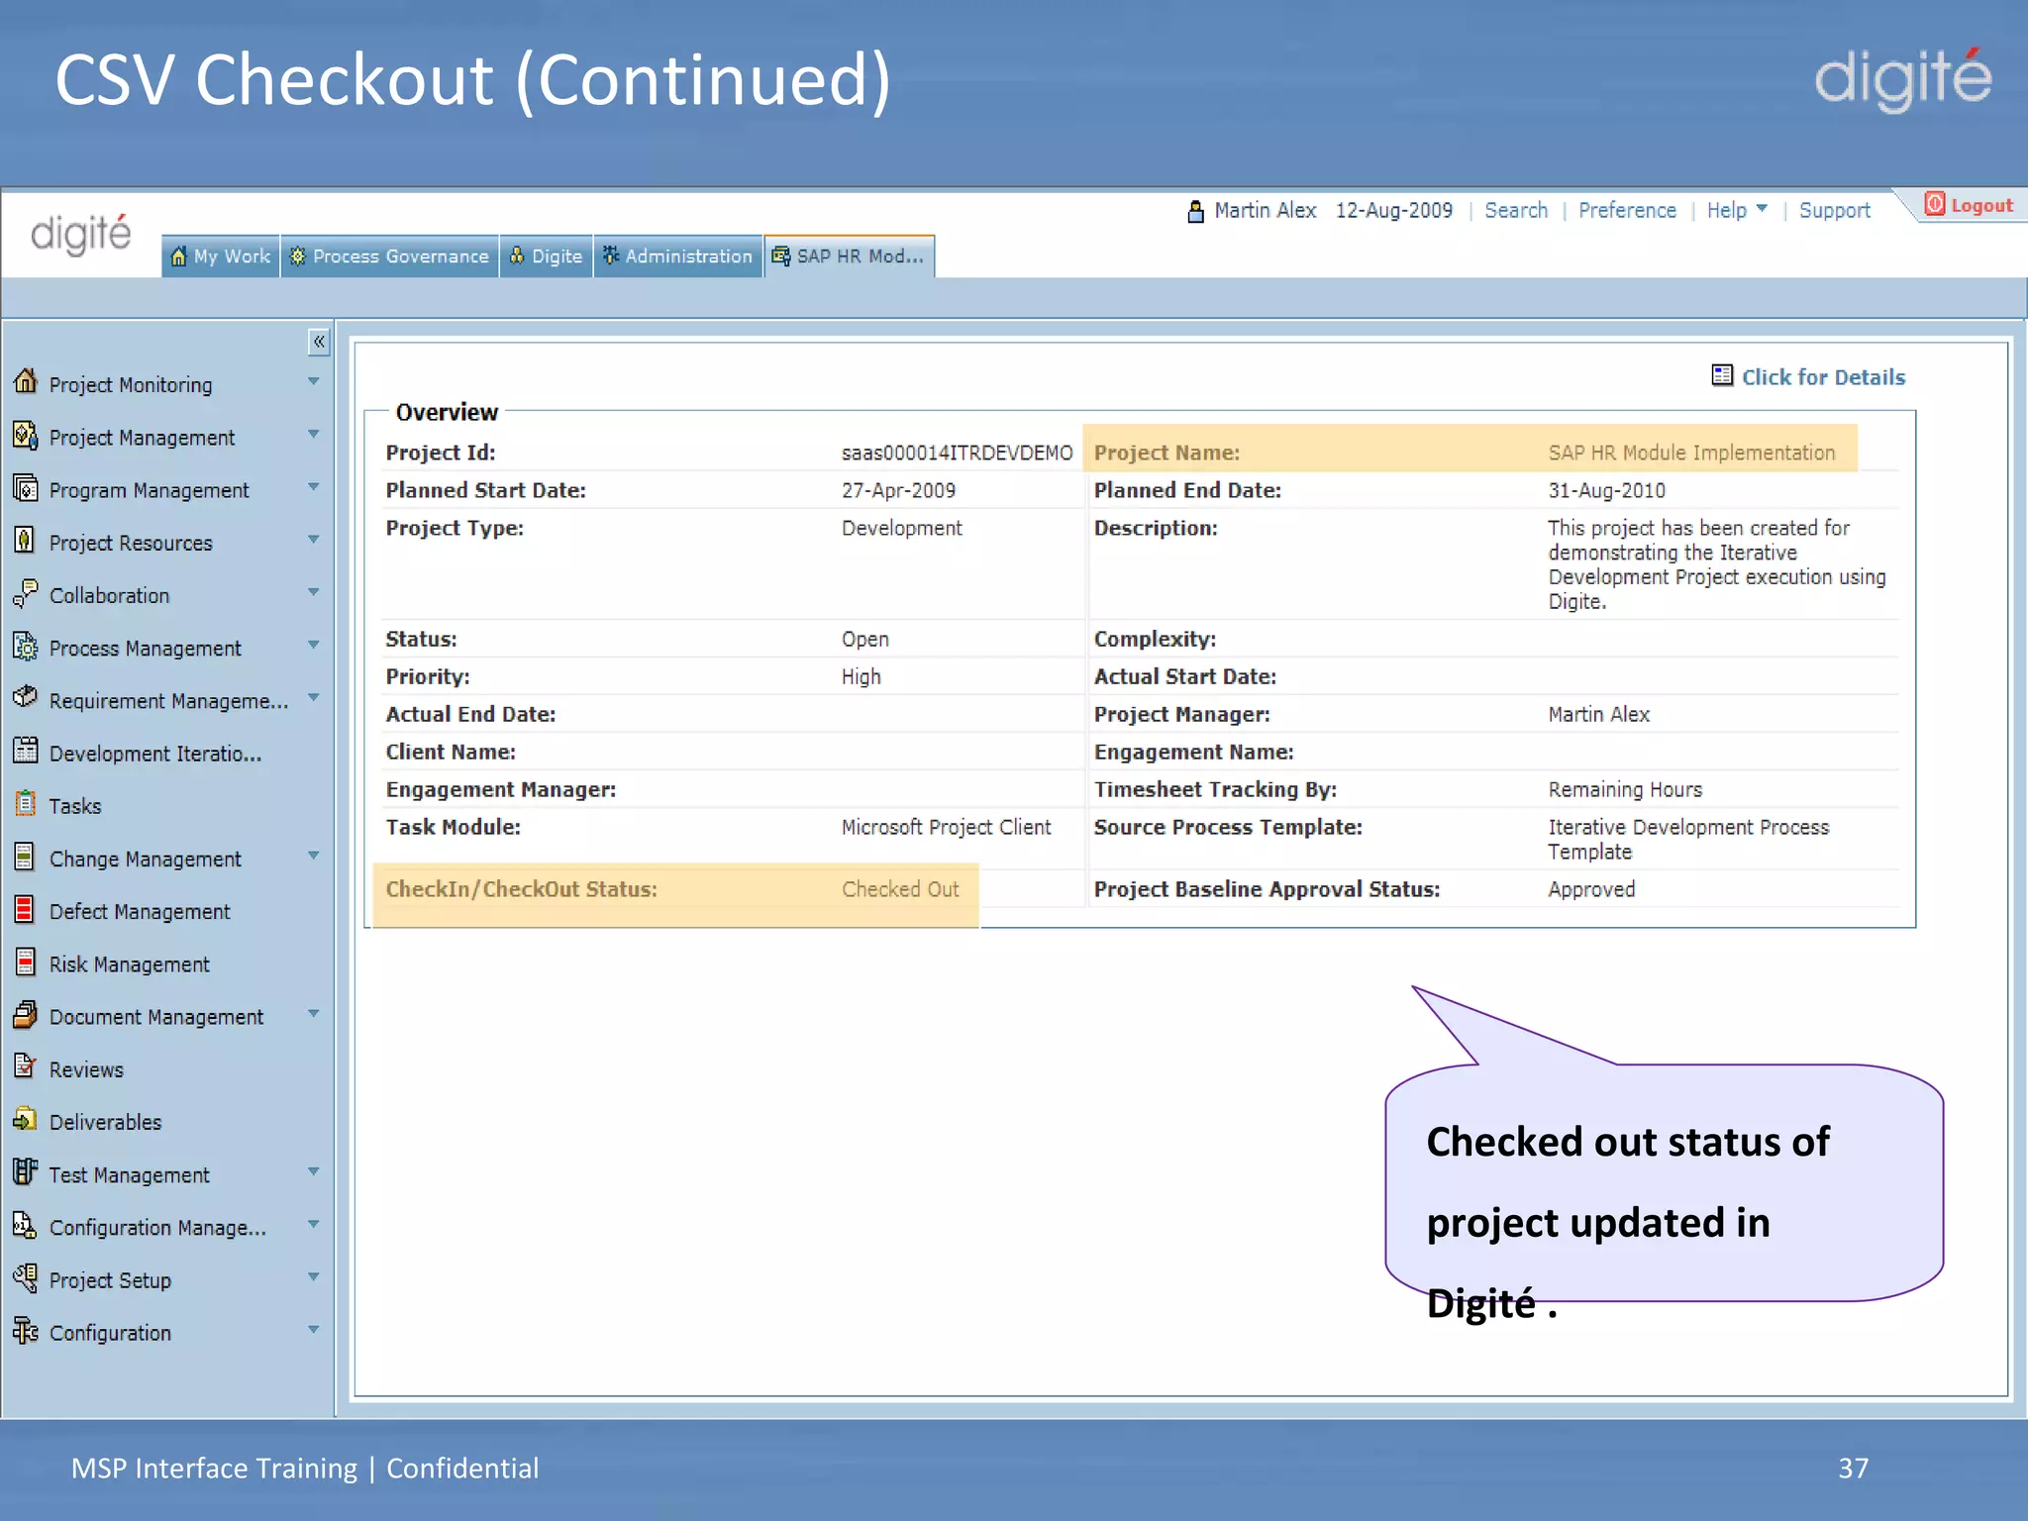Switch to the My Work tab
Screen dimensions: 2028x1521
coord(221,256)
